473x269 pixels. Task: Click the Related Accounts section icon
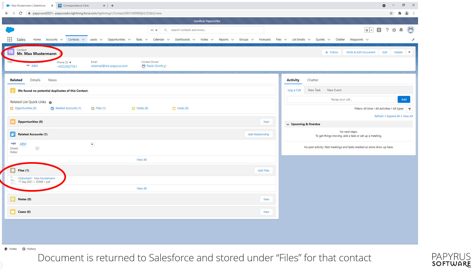(x=13, y=134)
